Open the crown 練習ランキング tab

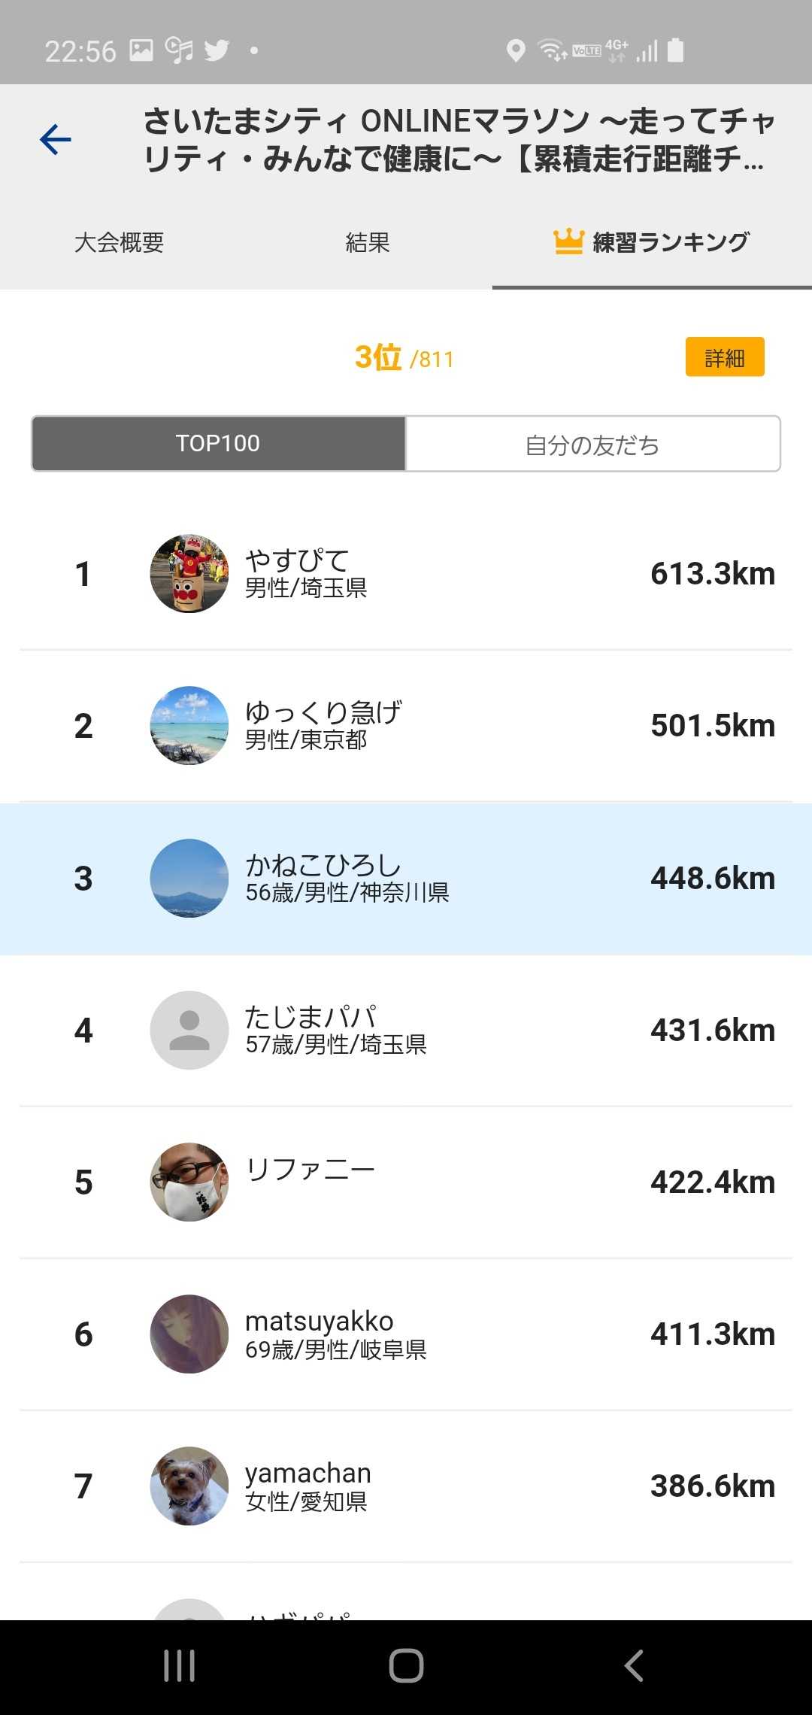pos(651,242)
